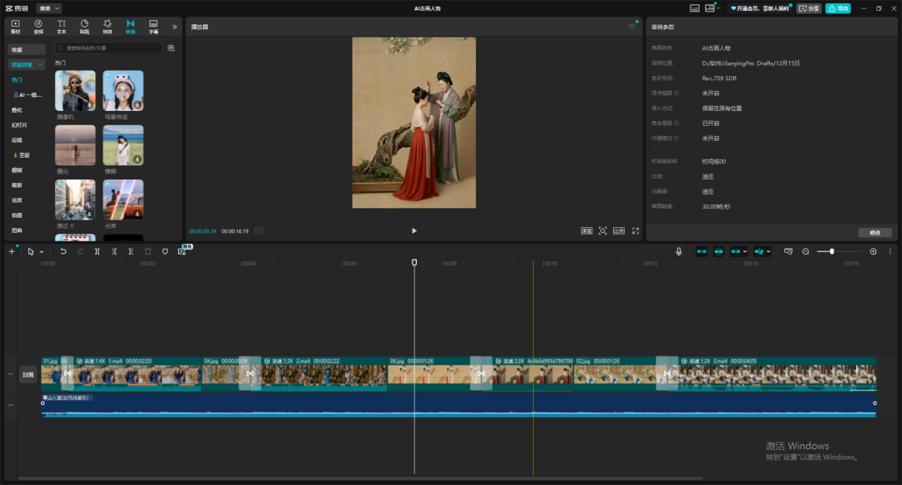Click the timeline zoom slider handle
The width and height of the screenshot is (902, 485).
click(832, 251)
